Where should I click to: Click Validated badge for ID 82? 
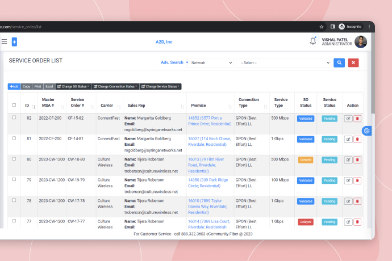(306, 119)
